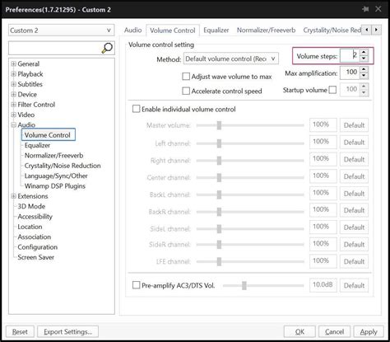Decrease Volume steps value

364,59
